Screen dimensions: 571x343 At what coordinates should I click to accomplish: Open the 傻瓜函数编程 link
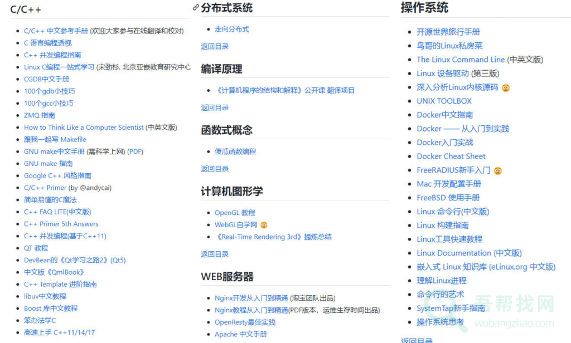(235, 151)
